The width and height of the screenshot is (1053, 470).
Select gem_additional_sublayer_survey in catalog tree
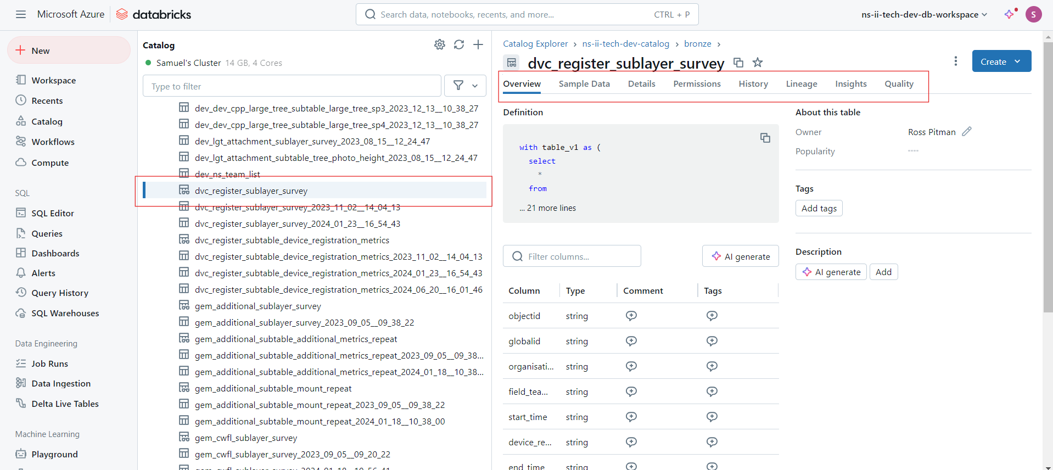click(257, 306)
